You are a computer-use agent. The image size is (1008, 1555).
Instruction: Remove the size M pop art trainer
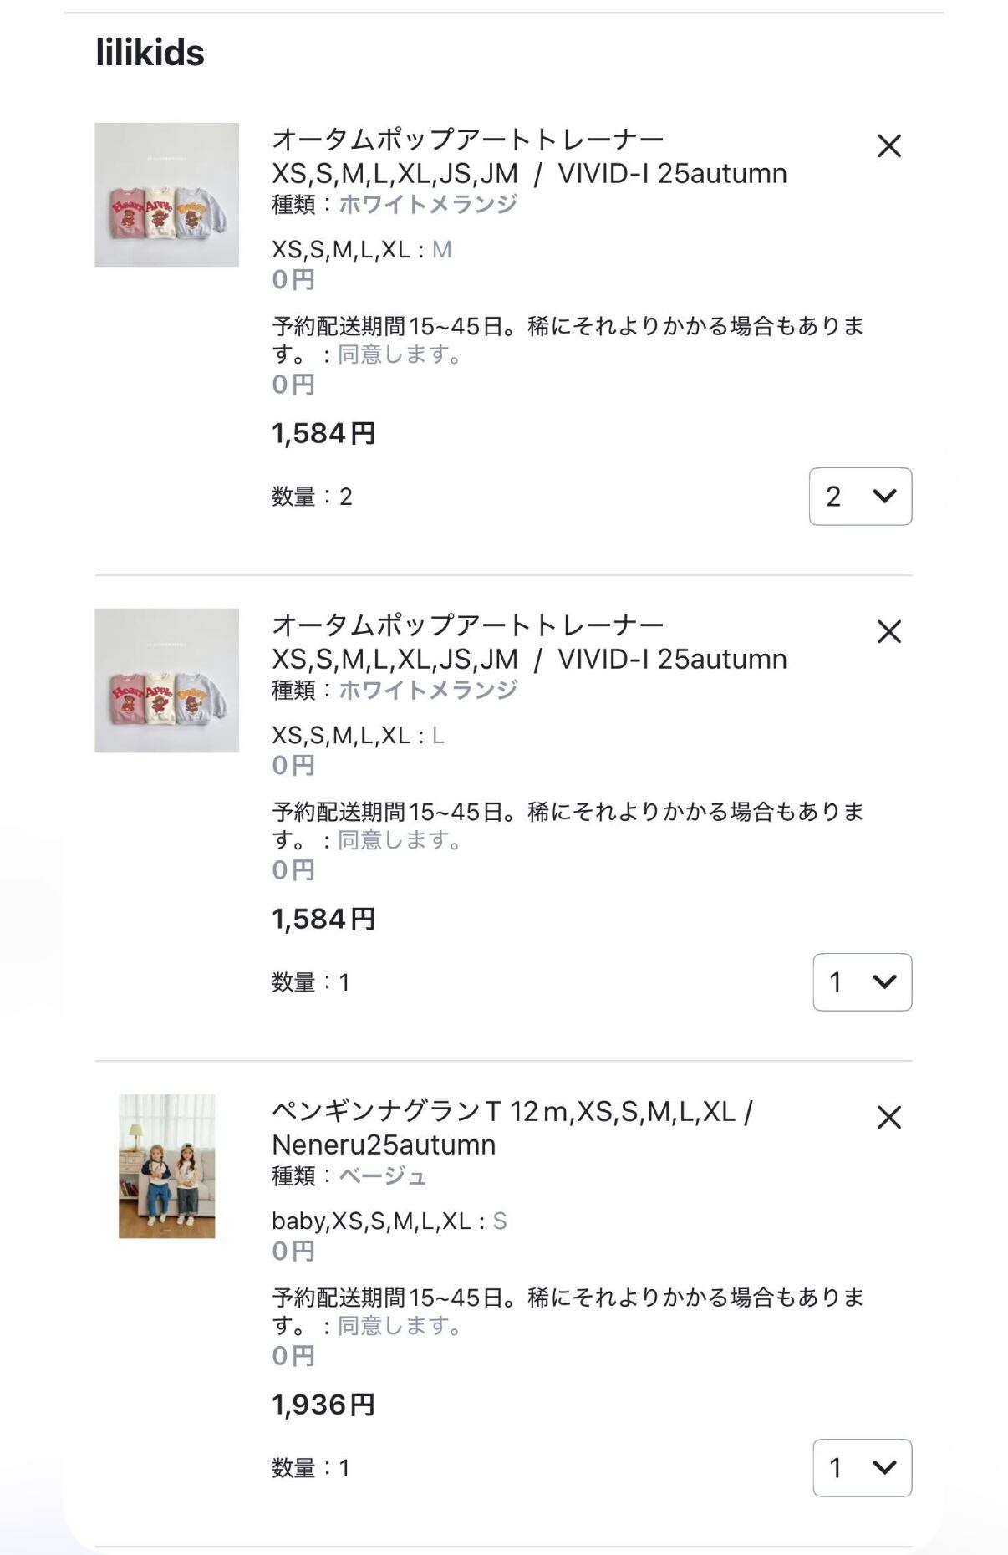[888, 146]
